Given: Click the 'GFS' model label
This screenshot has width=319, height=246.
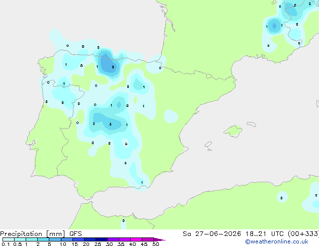Looking at the screenshot, I should pyautogui.click(x=75, y=234).
